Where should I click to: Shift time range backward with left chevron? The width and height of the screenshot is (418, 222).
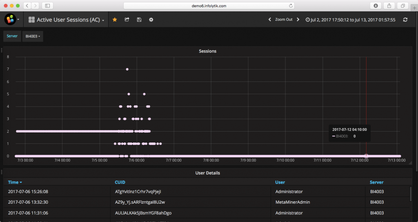coord(269,20)
